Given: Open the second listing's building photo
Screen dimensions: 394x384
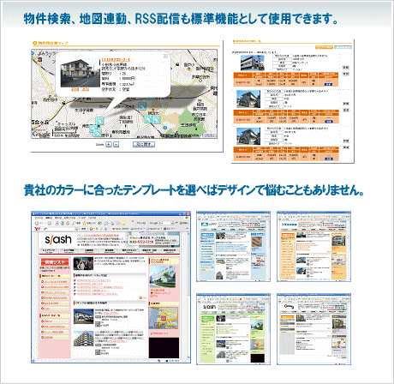Looking at the screenshot, I should pos(248,99).
